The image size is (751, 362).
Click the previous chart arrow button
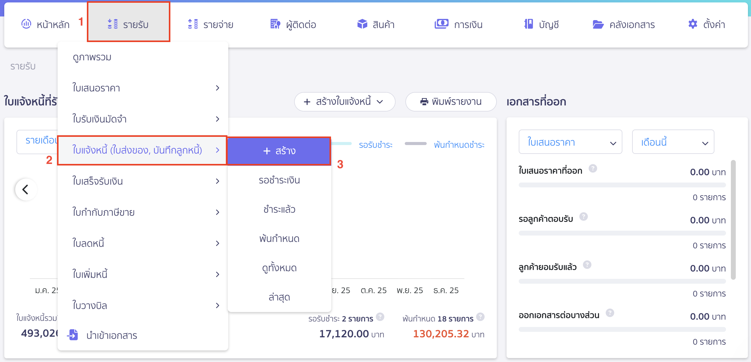[x=26, y=190]
